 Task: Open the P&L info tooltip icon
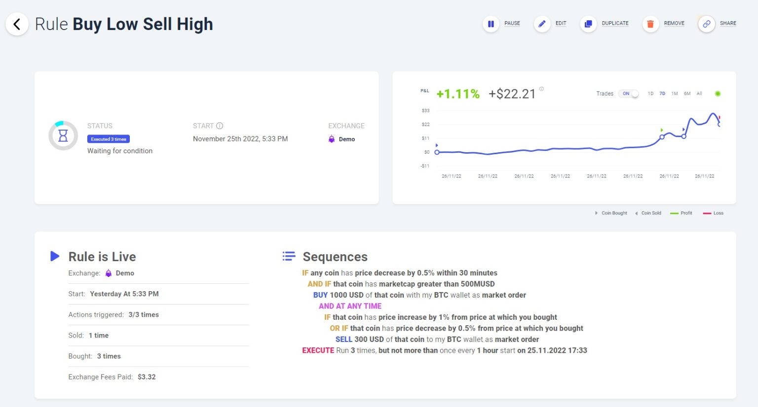(x=541, y=89)
